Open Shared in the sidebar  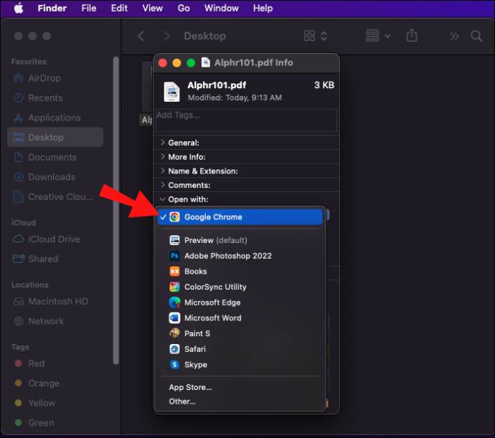pos(55,259)
